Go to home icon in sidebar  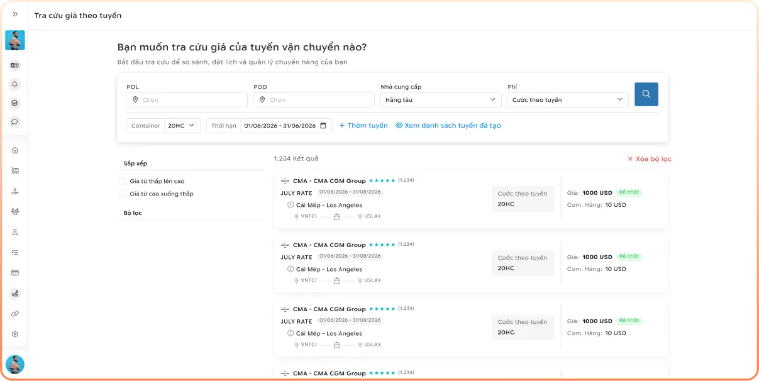coord(15,150)
